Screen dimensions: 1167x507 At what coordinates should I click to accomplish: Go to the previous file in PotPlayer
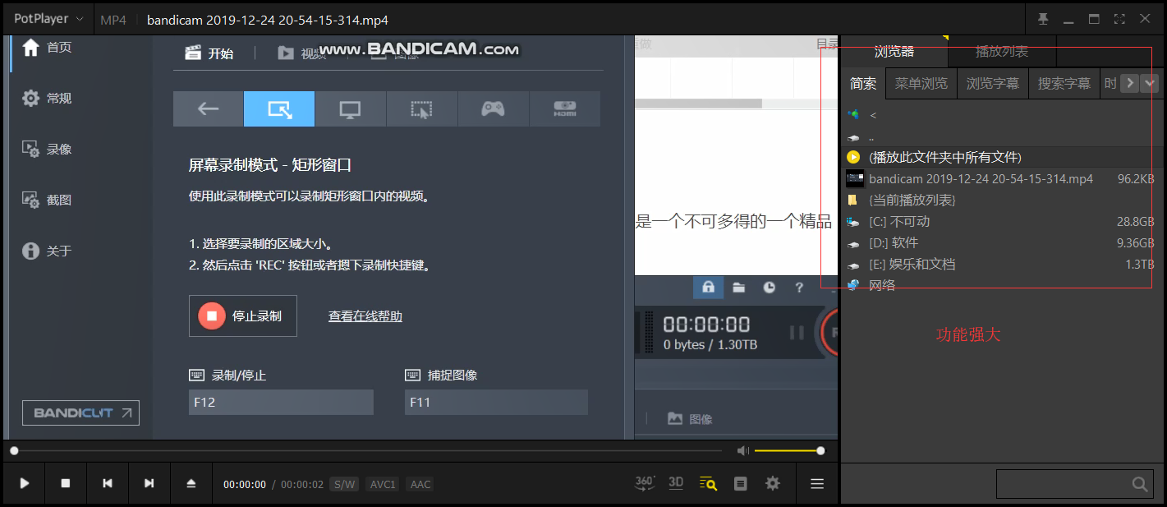(x=108, y=484)
